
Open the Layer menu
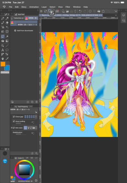[44, 7]
